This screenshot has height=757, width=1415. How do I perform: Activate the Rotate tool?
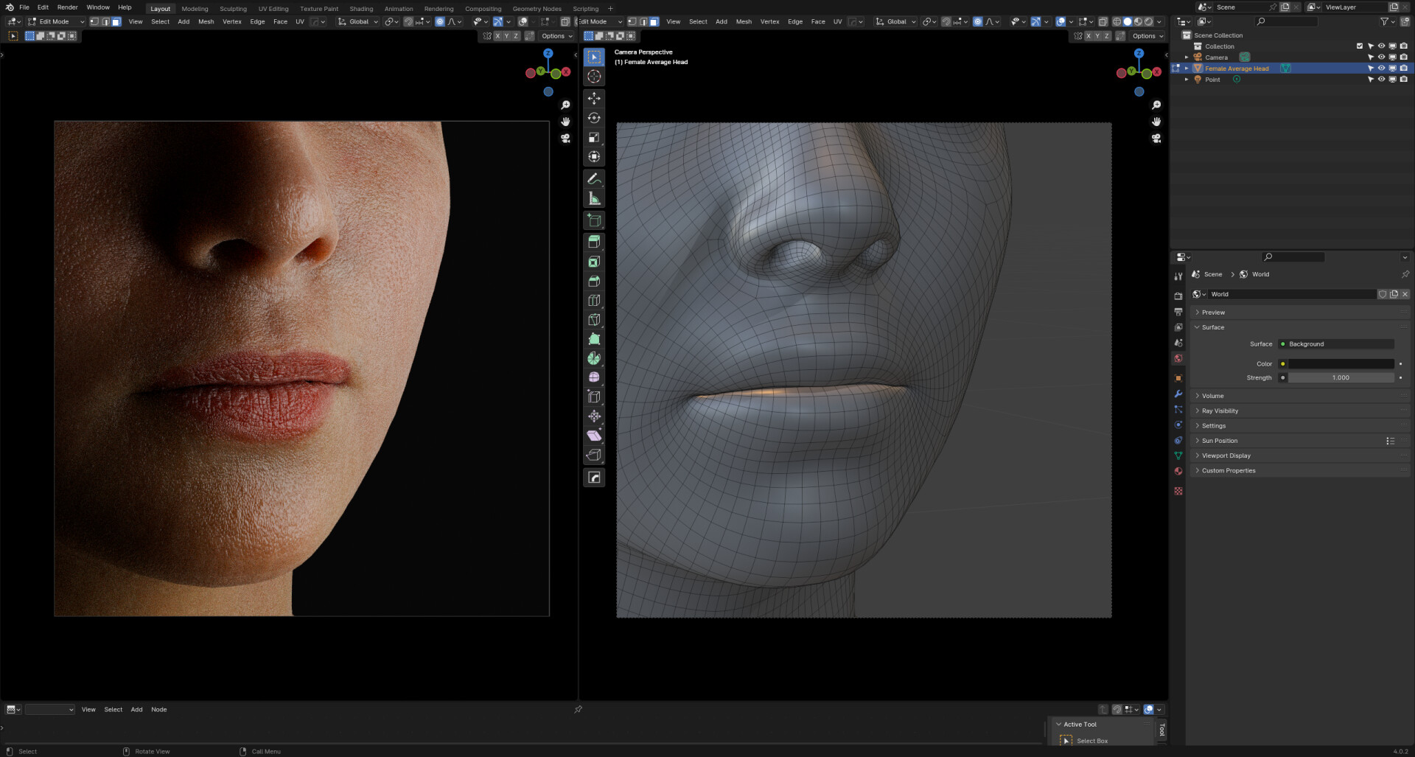coord(594,118)
